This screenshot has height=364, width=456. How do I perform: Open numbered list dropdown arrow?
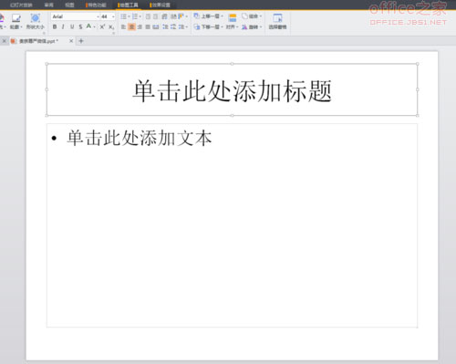140,16
